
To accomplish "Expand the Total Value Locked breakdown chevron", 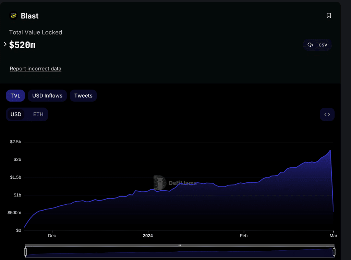I will (5, 44).
